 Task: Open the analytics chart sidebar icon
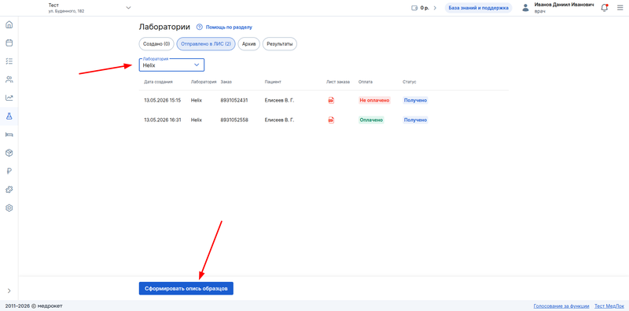click(9, 98)
